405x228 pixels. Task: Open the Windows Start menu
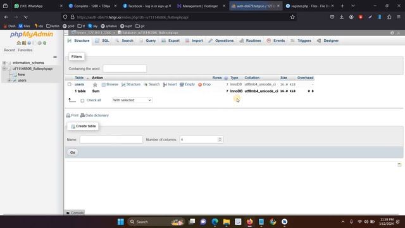(121, 222)
